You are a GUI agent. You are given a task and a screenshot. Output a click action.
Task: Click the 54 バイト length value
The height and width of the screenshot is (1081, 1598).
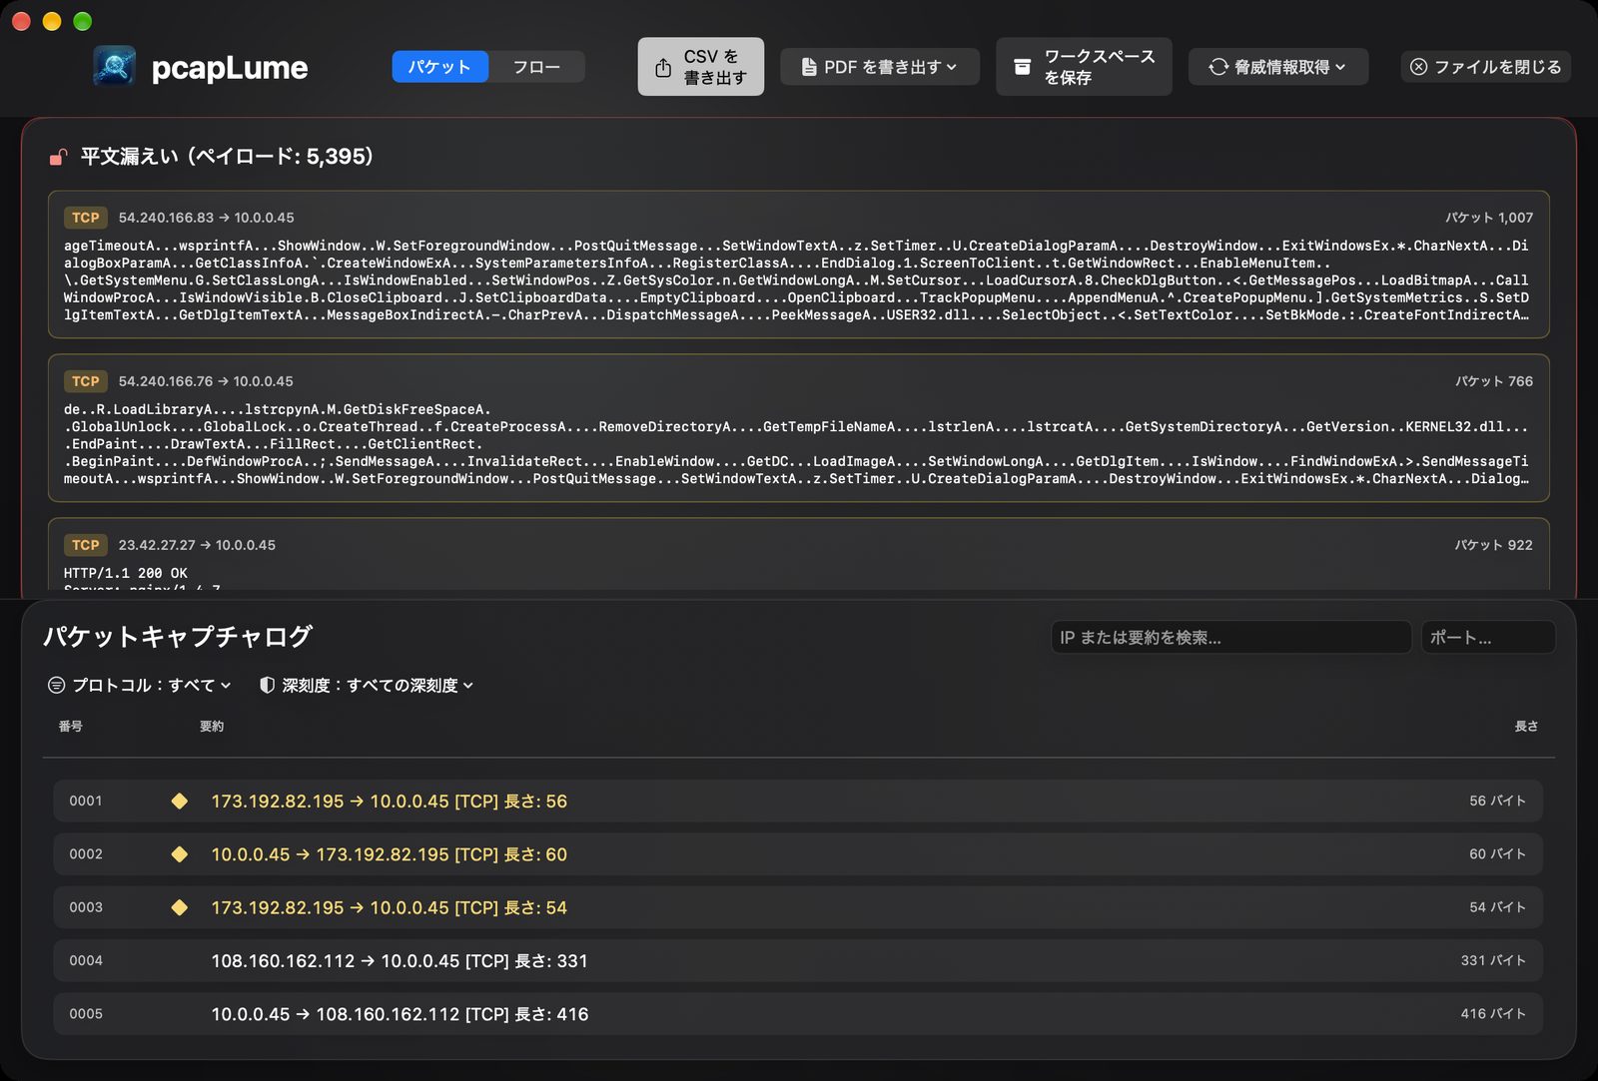tap(1497, 907)
